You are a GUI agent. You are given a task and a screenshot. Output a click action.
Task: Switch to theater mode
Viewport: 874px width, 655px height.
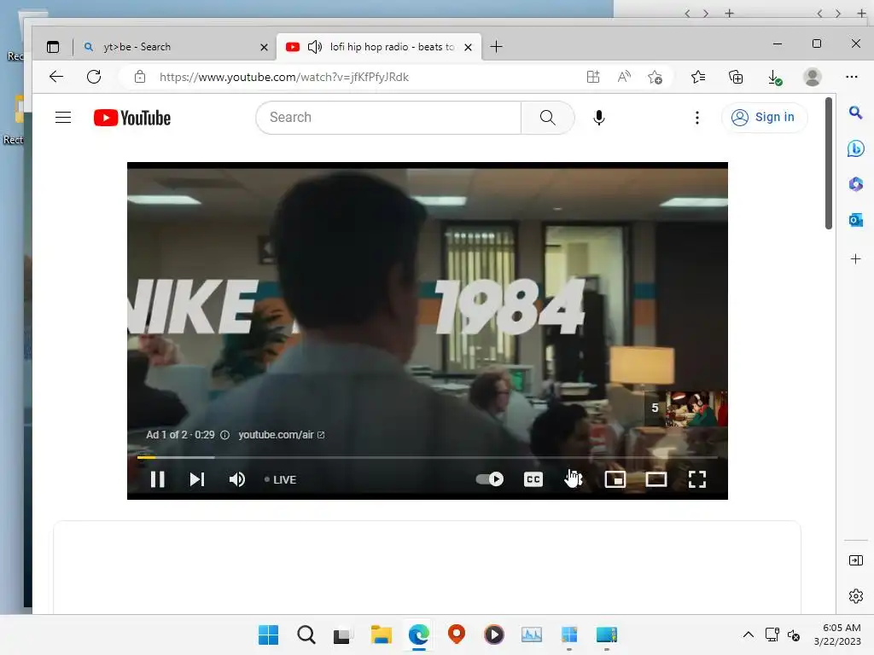(656, 479)
